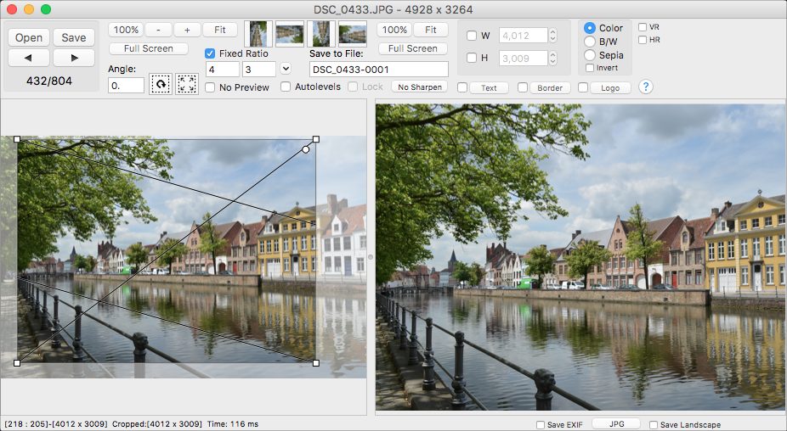Click the width value stepper arrows
Screen dimensions: 787x431
[552, 36]
